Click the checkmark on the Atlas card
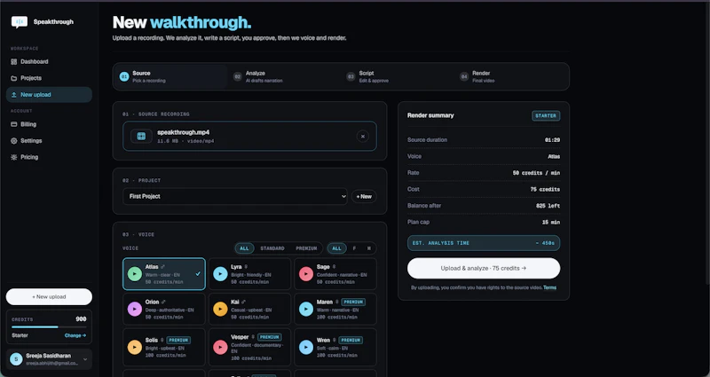Image resolution: width=710 pixels, height=377 pixels. (198, 274)
